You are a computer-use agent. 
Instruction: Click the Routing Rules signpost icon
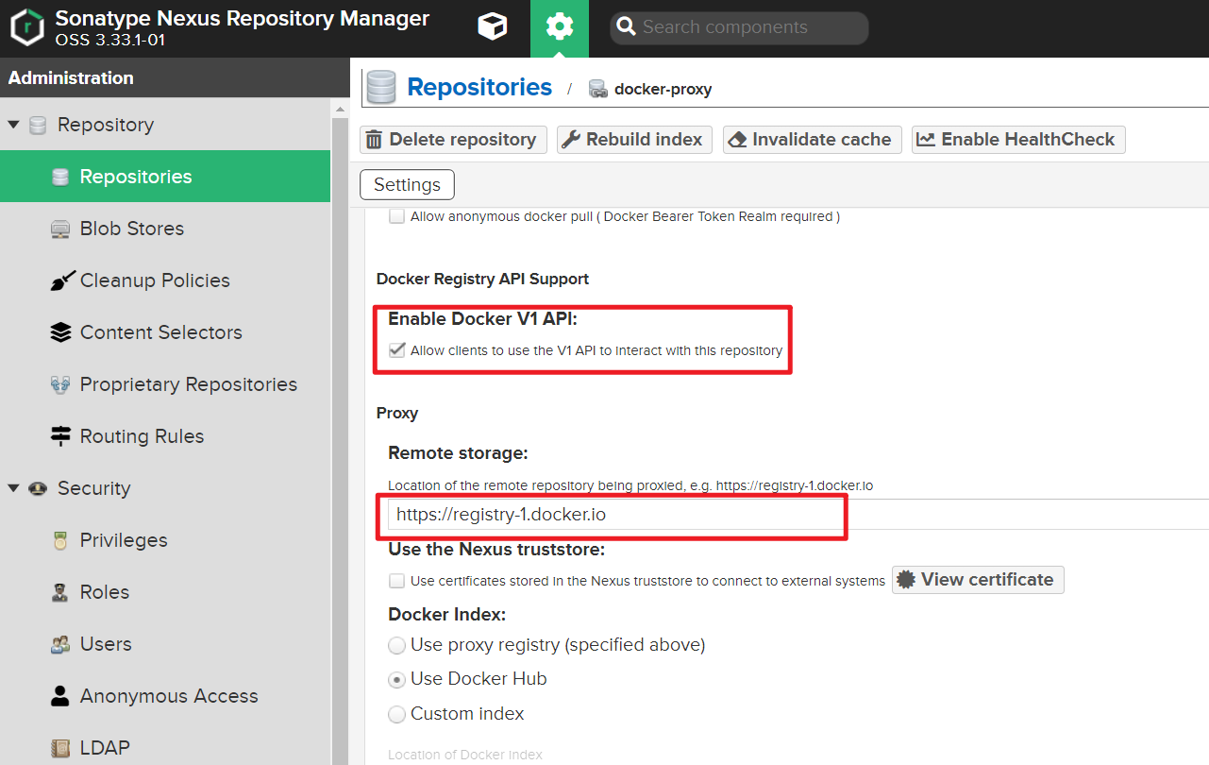[x=60, y=436]
